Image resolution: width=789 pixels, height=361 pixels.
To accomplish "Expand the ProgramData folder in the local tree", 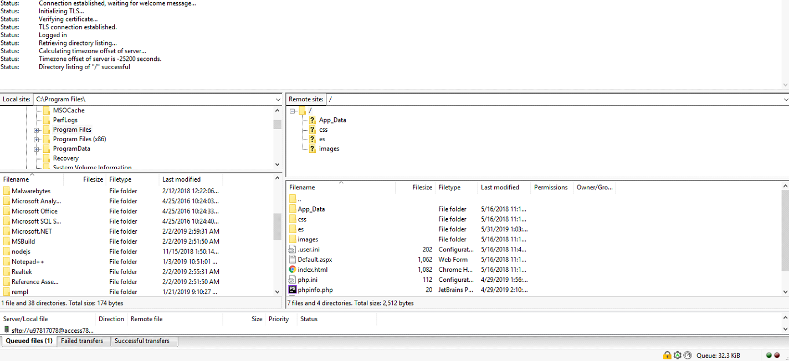I will (x=37, y=149).
